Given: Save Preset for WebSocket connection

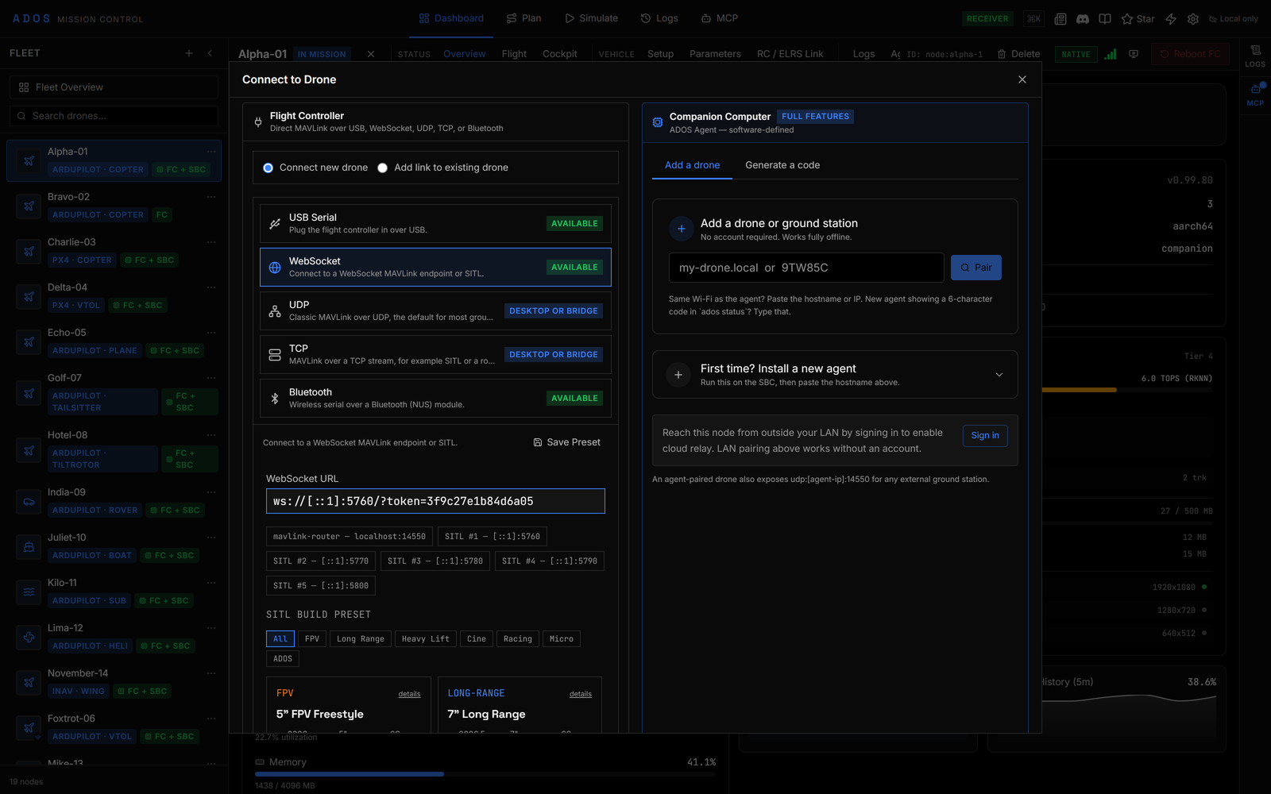Looking at the screenshot, I should (566, 442).
